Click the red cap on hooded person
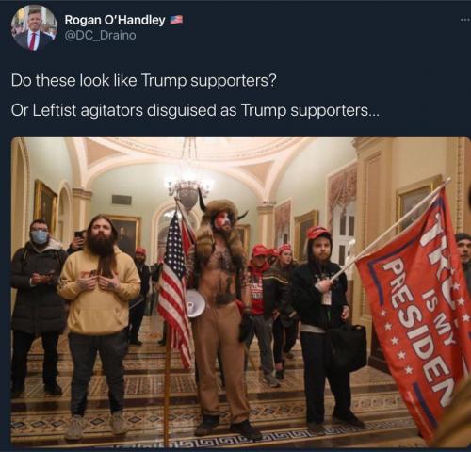 click(317, 233)
